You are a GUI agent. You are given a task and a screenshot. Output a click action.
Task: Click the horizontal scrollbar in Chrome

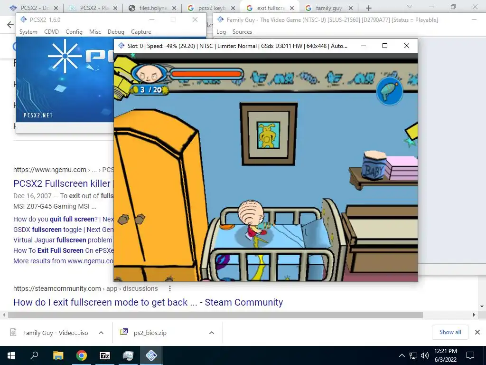[x=215, y=315]
